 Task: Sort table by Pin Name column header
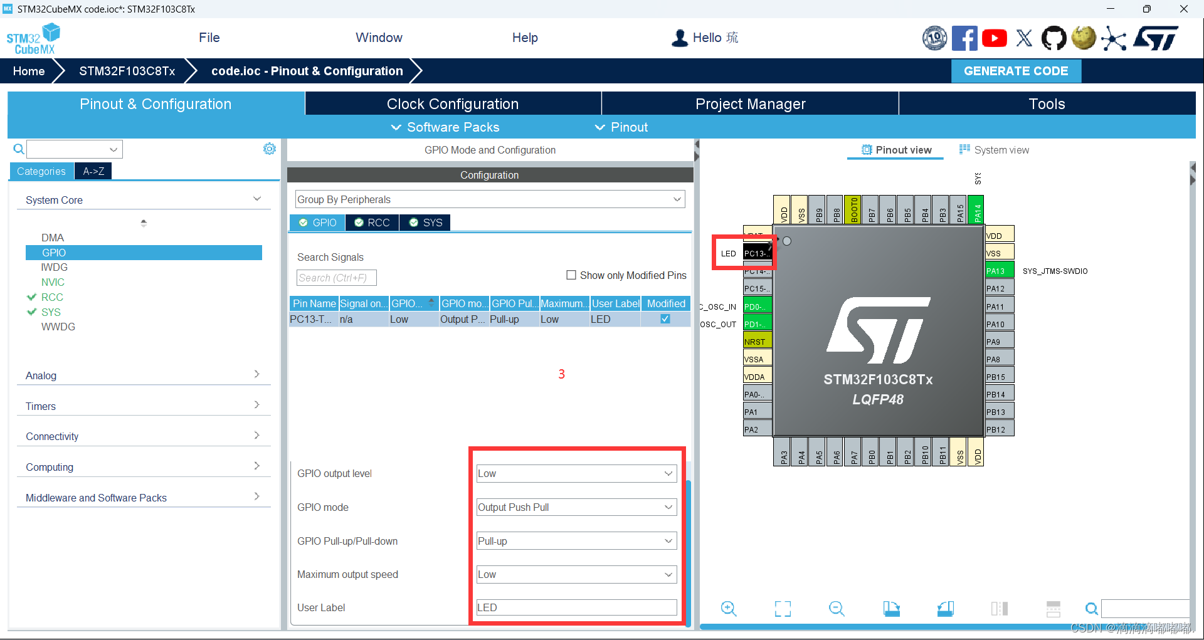click(314, 303)
